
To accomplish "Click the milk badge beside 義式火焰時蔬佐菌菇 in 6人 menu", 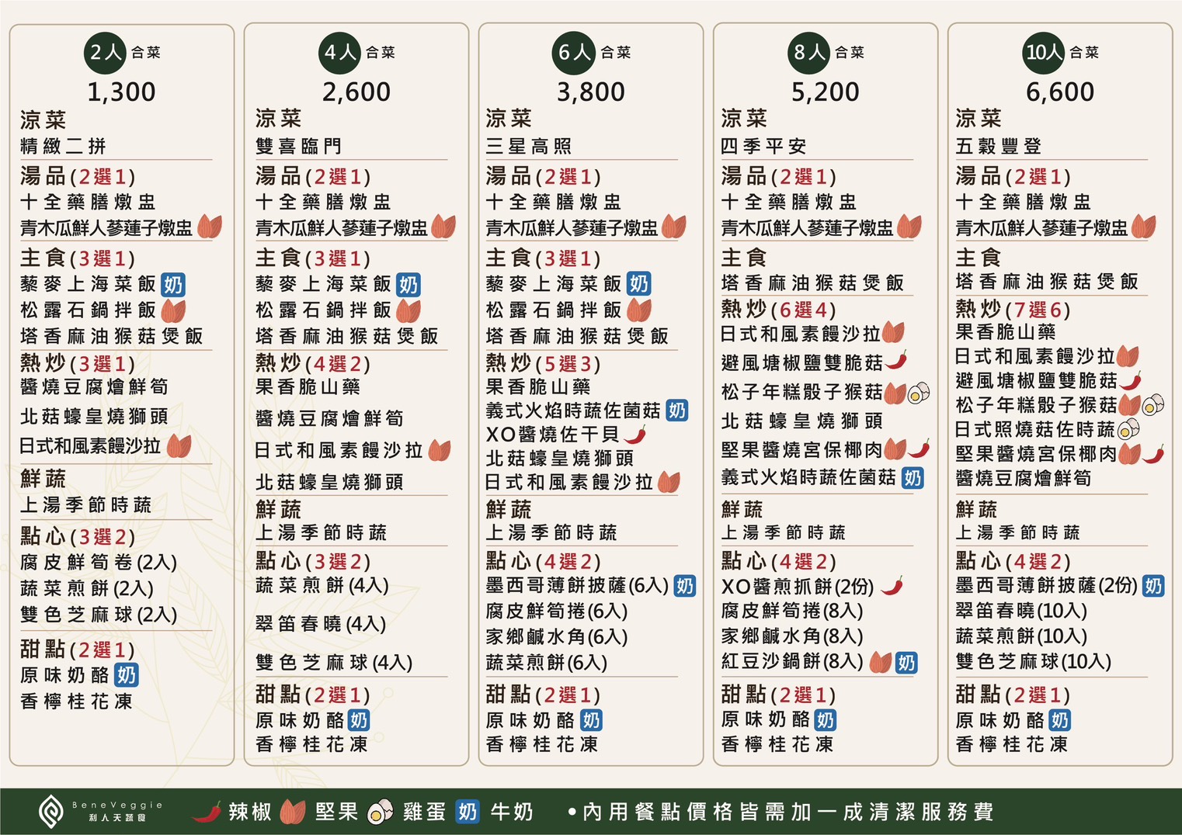I will coord(676,411).
